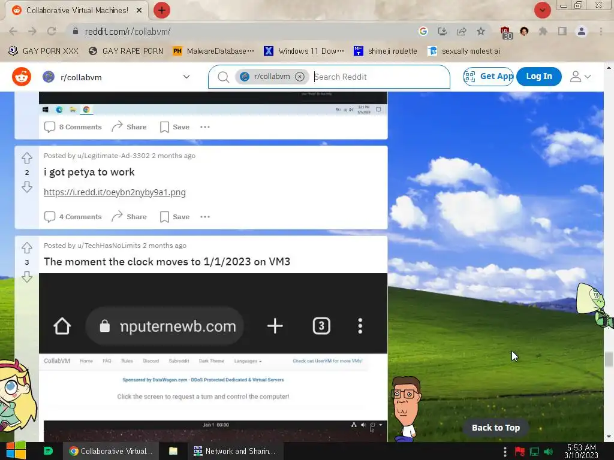
Task: Open user u/TechHasNoLimits profile
Action: click(x=109, y=246)
